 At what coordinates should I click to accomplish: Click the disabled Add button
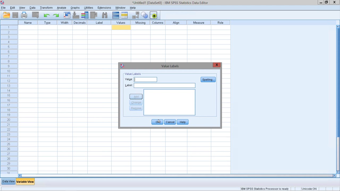136,97
